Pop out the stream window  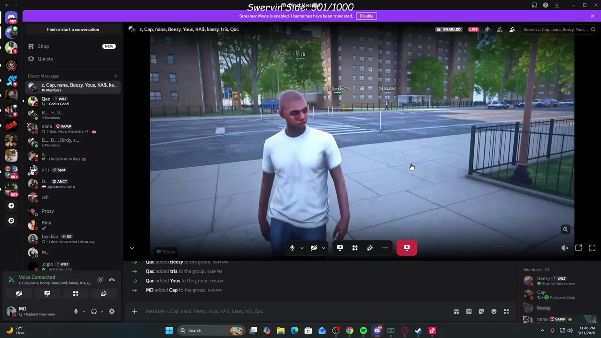coord(578,248)
